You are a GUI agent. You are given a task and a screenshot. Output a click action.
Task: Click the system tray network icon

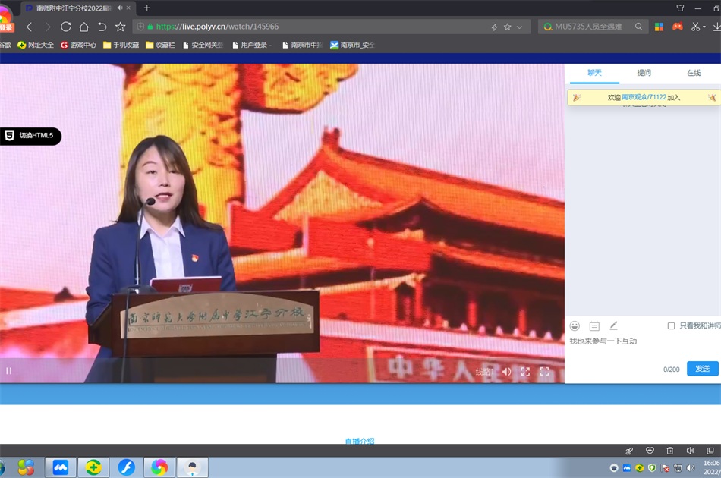(677, 468)
